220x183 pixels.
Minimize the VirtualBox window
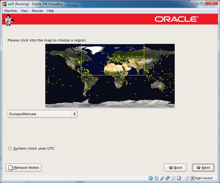194,3
